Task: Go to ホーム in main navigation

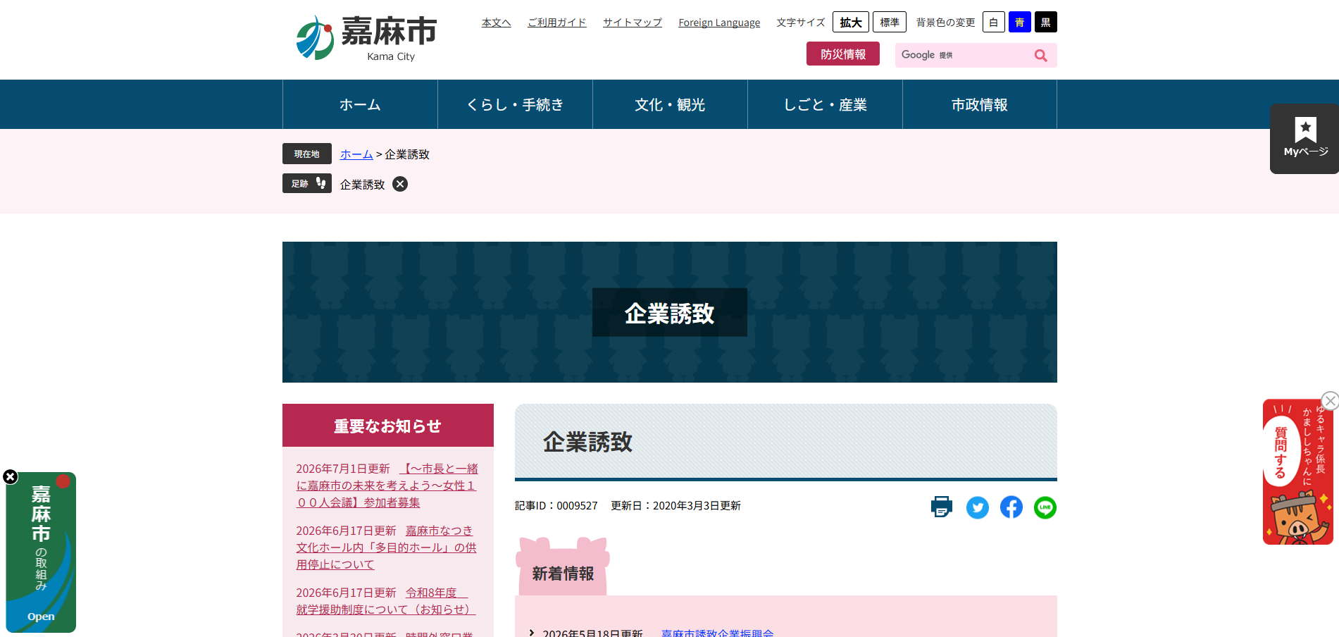Action: [360, 104]
